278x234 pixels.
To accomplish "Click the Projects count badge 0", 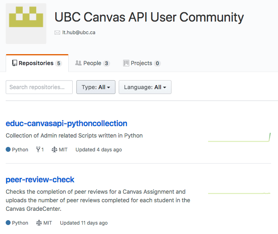I will pos(157,63).
